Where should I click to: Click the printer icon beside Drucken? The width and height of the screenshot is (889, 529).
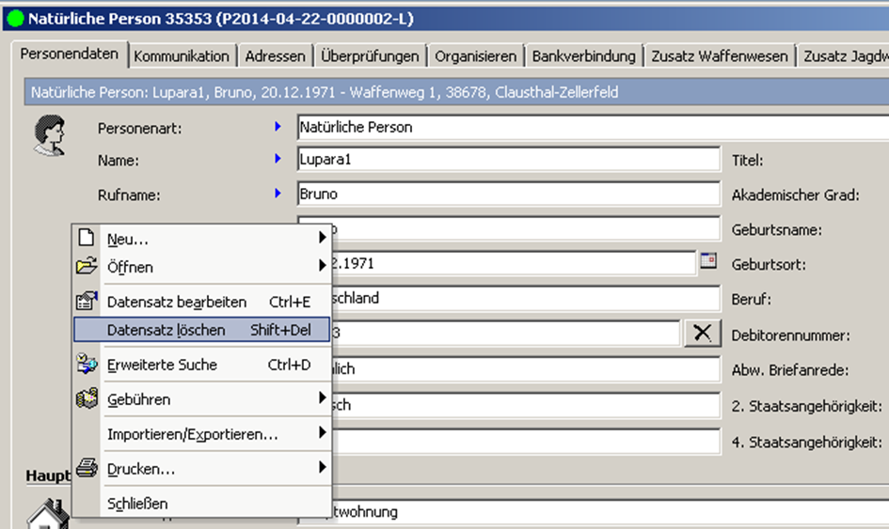[x=87, y=468]
